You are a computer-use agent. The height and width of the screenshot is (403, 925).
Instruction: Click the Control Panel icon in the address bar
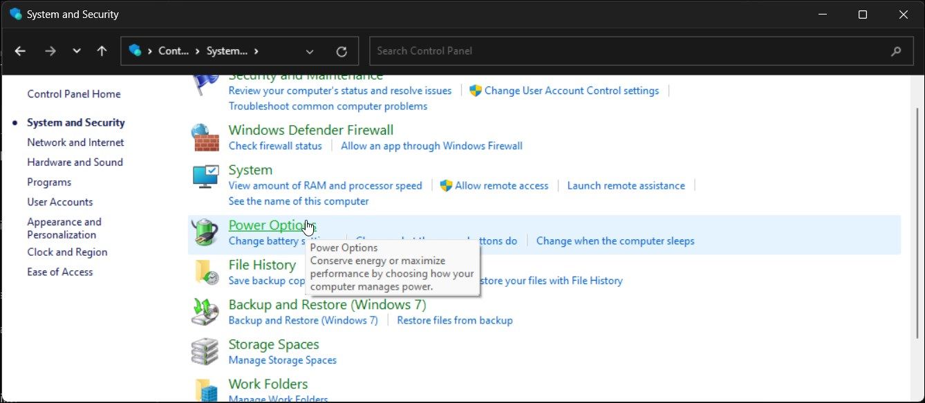[136, 50]
